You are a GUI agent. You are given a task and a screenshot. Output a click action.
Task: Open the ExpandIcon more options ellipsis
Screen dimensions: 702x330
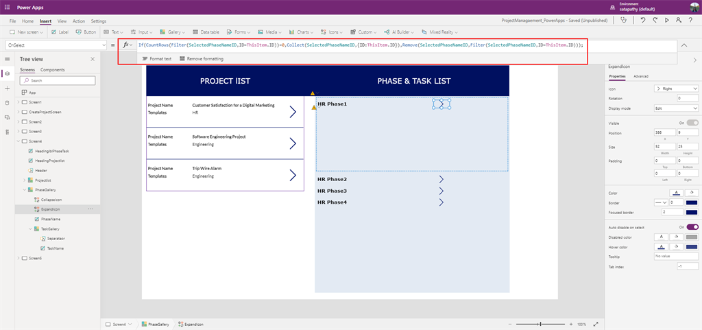91,209
